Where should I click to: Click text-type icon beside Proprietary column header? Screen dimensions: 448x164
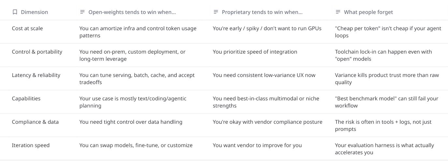[x=216, y=12]
